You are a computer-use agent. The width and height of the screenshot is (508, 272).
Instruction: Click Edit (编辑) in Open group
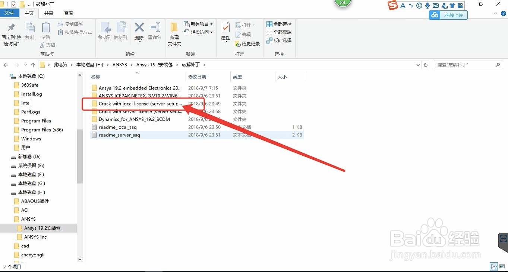pos(243,35)
